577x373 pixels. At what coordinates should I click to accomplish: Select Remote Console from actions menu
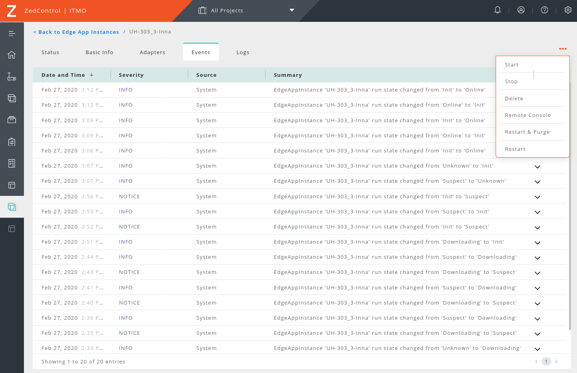(528, 115)
